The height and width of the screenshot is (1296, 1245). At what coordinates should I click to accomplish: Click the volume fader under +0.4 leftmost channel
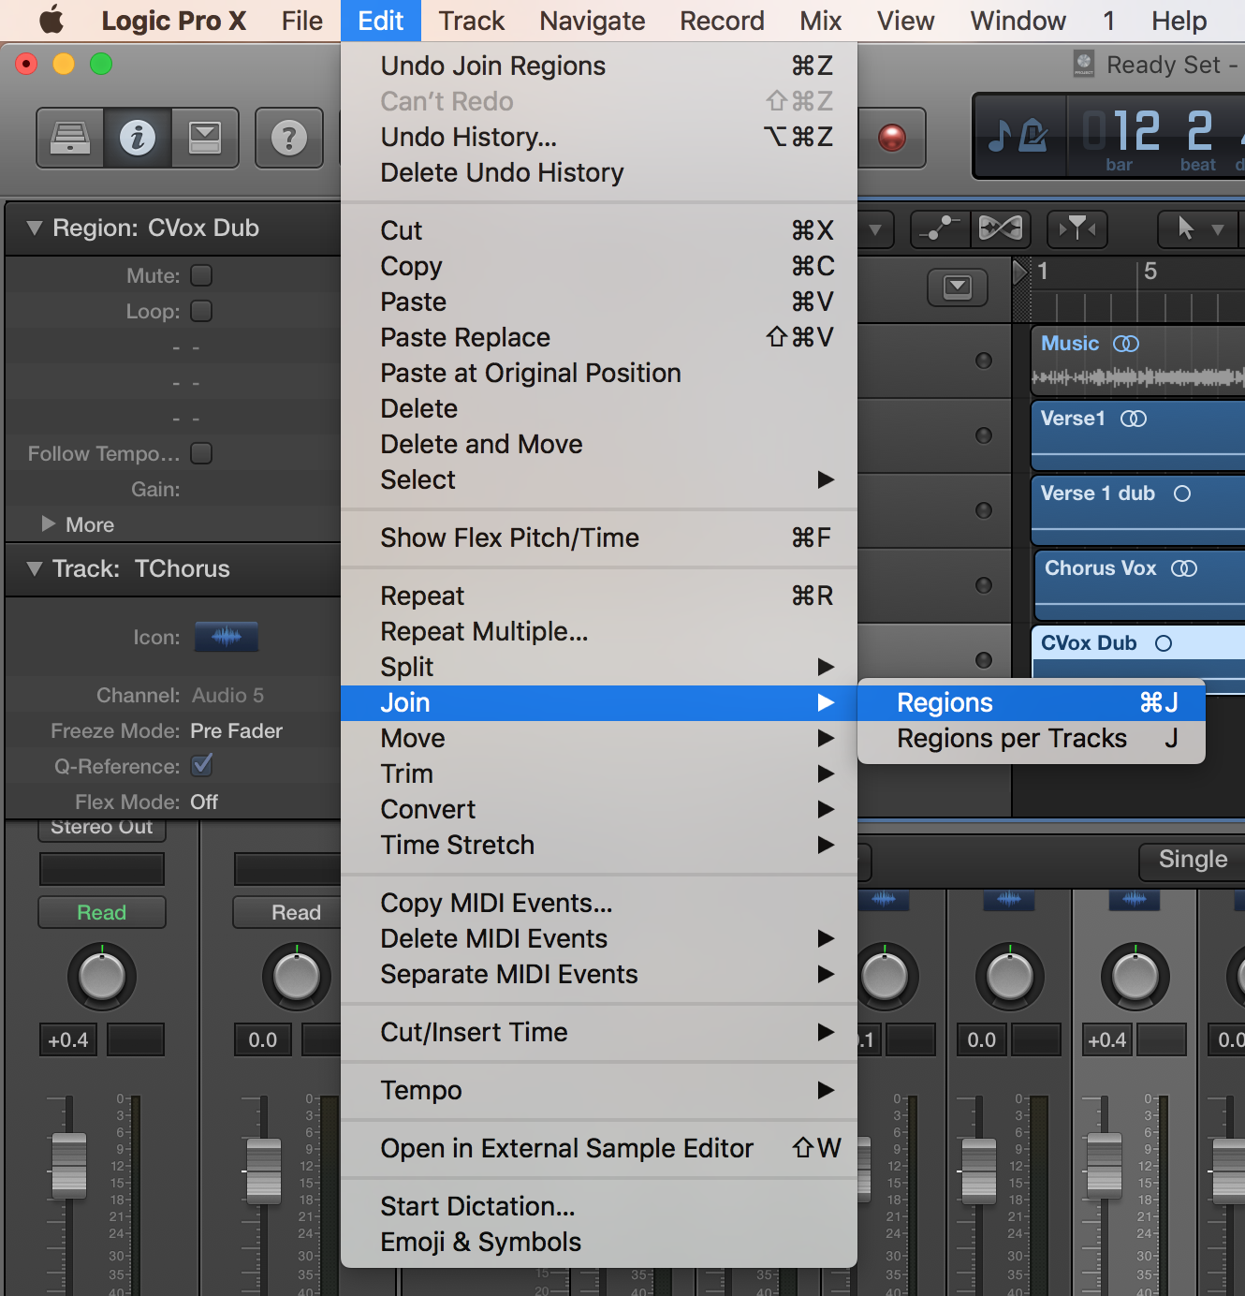[x=68, y=1165]
